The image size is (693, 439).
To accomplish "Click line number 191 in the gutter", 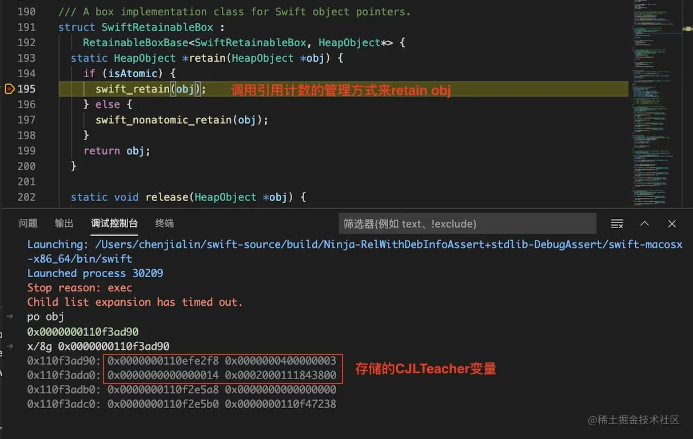I will [26, 27].
